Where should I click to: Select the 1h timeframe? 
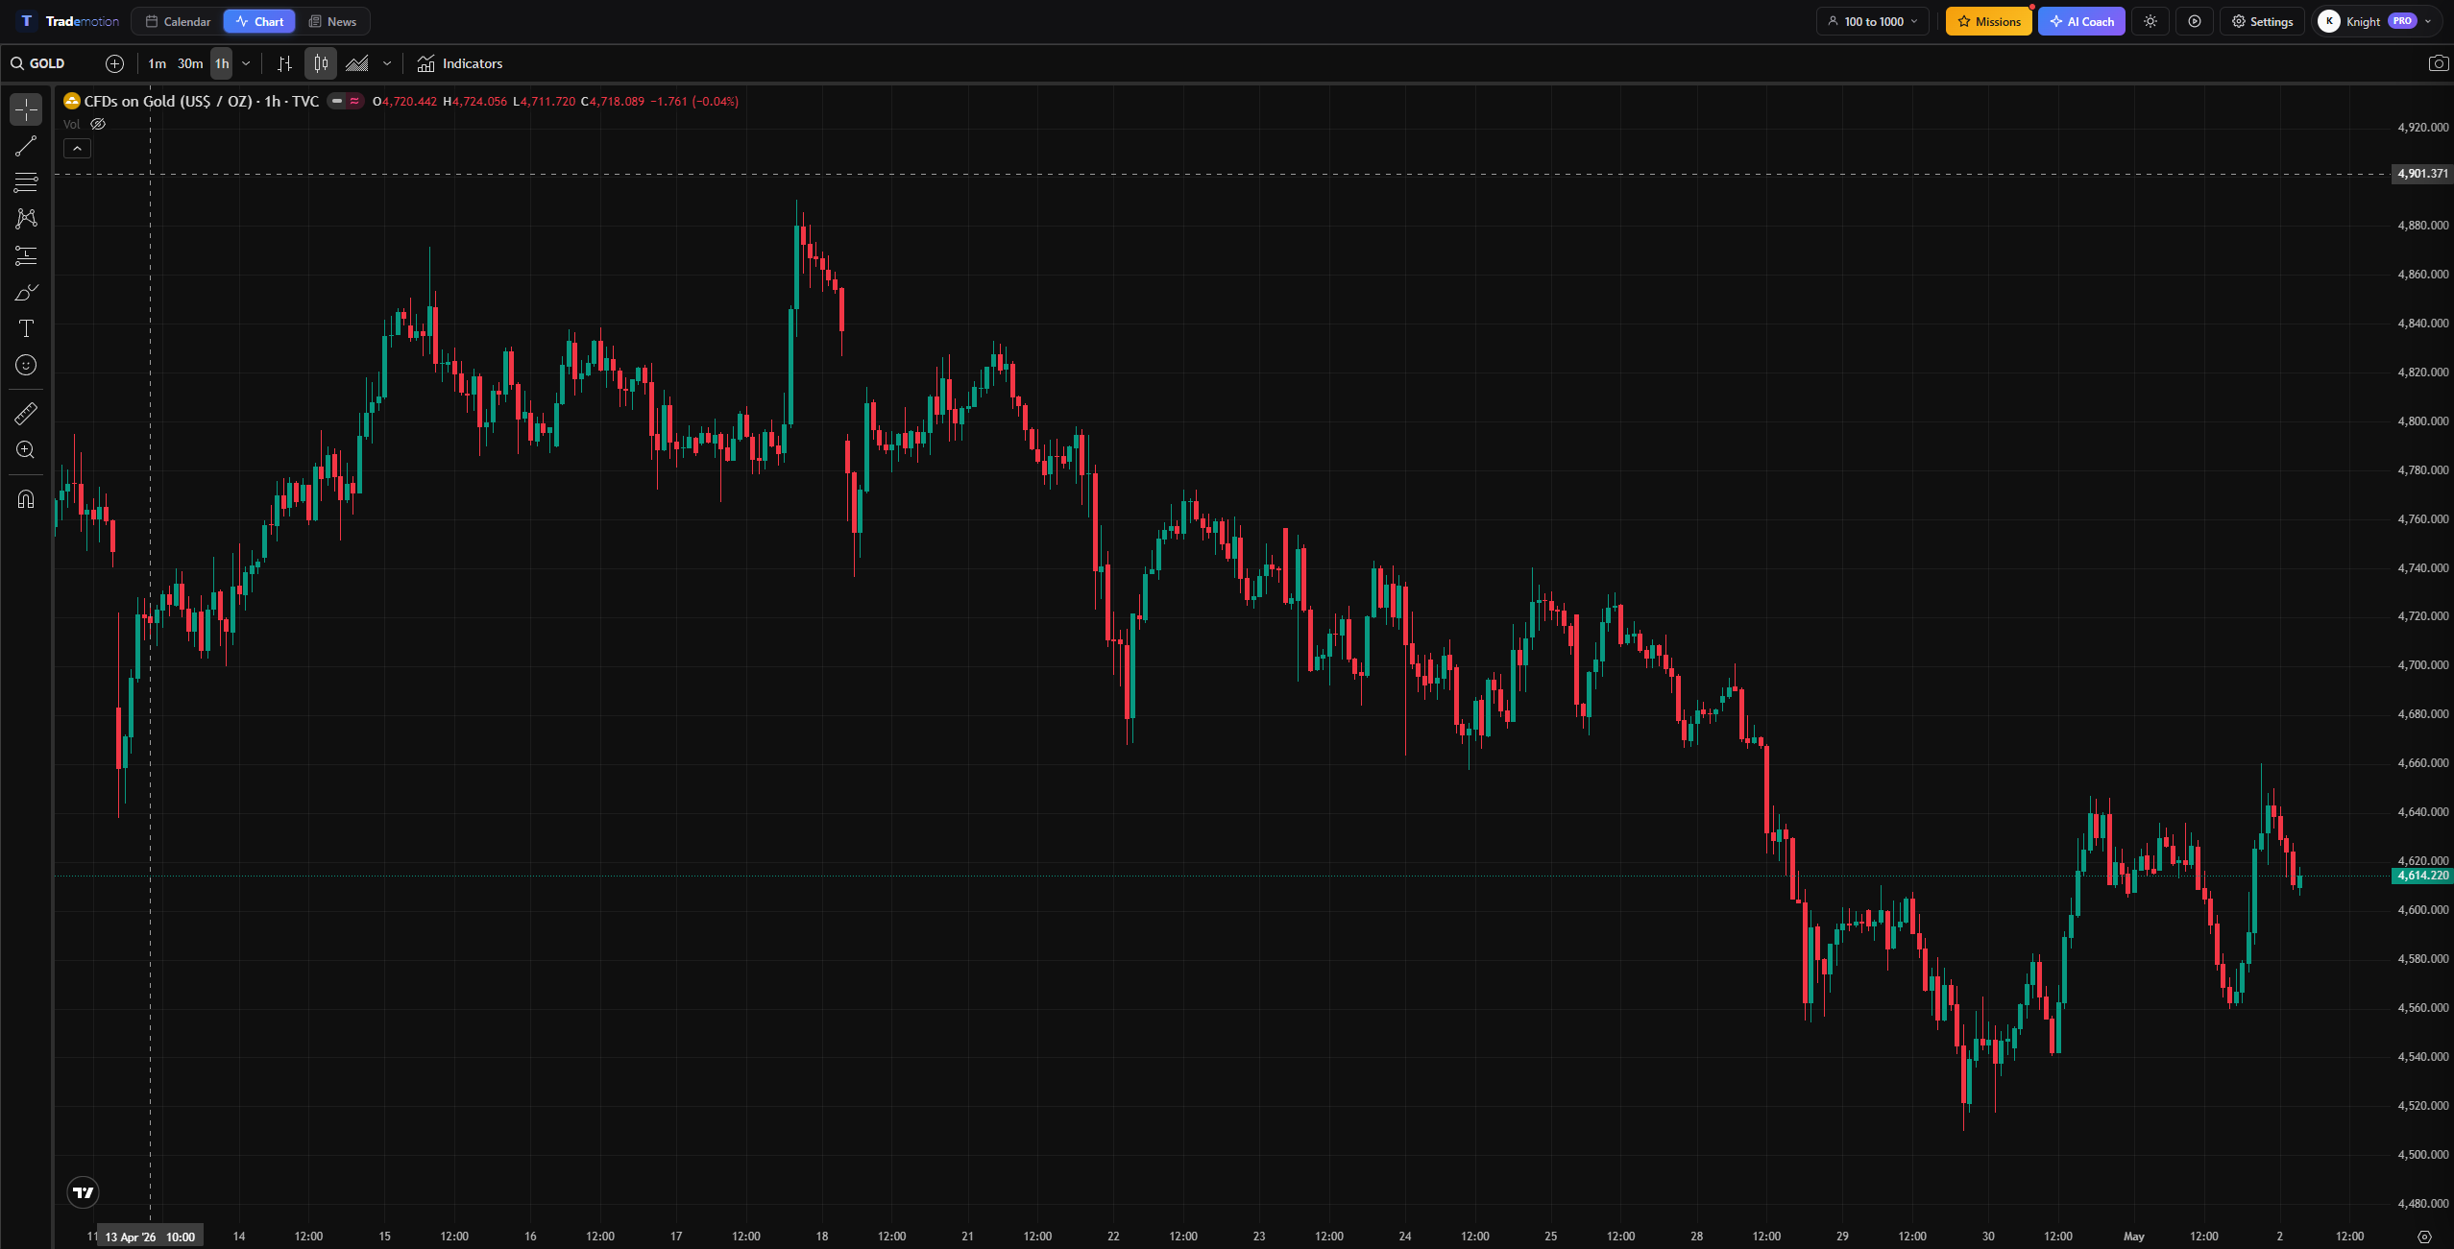pyautogui.click(x=222, y=63)
